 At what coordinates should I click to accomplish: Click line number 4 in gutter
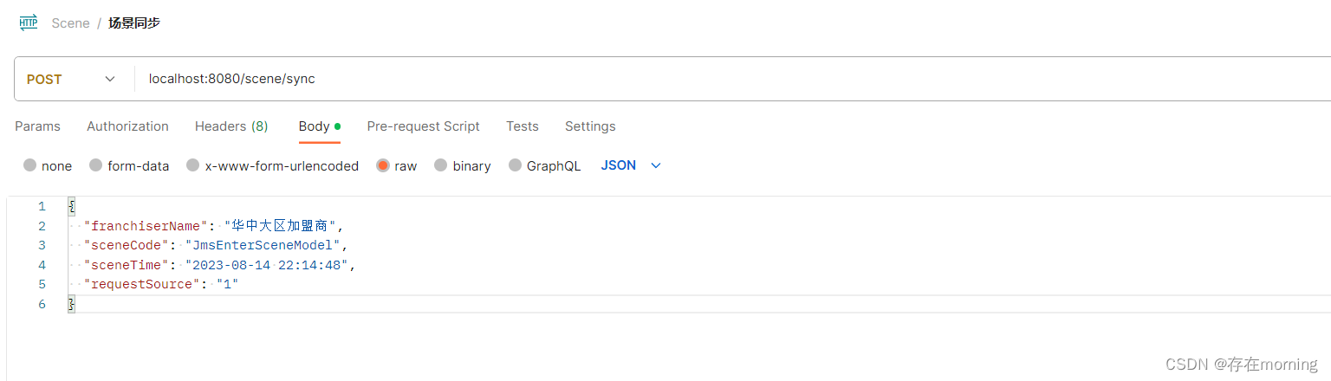click(42, 265)
